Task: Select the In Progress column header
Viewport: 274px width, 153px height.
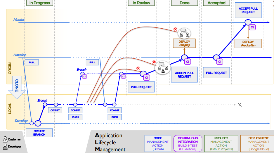Action: coord(40,3)
